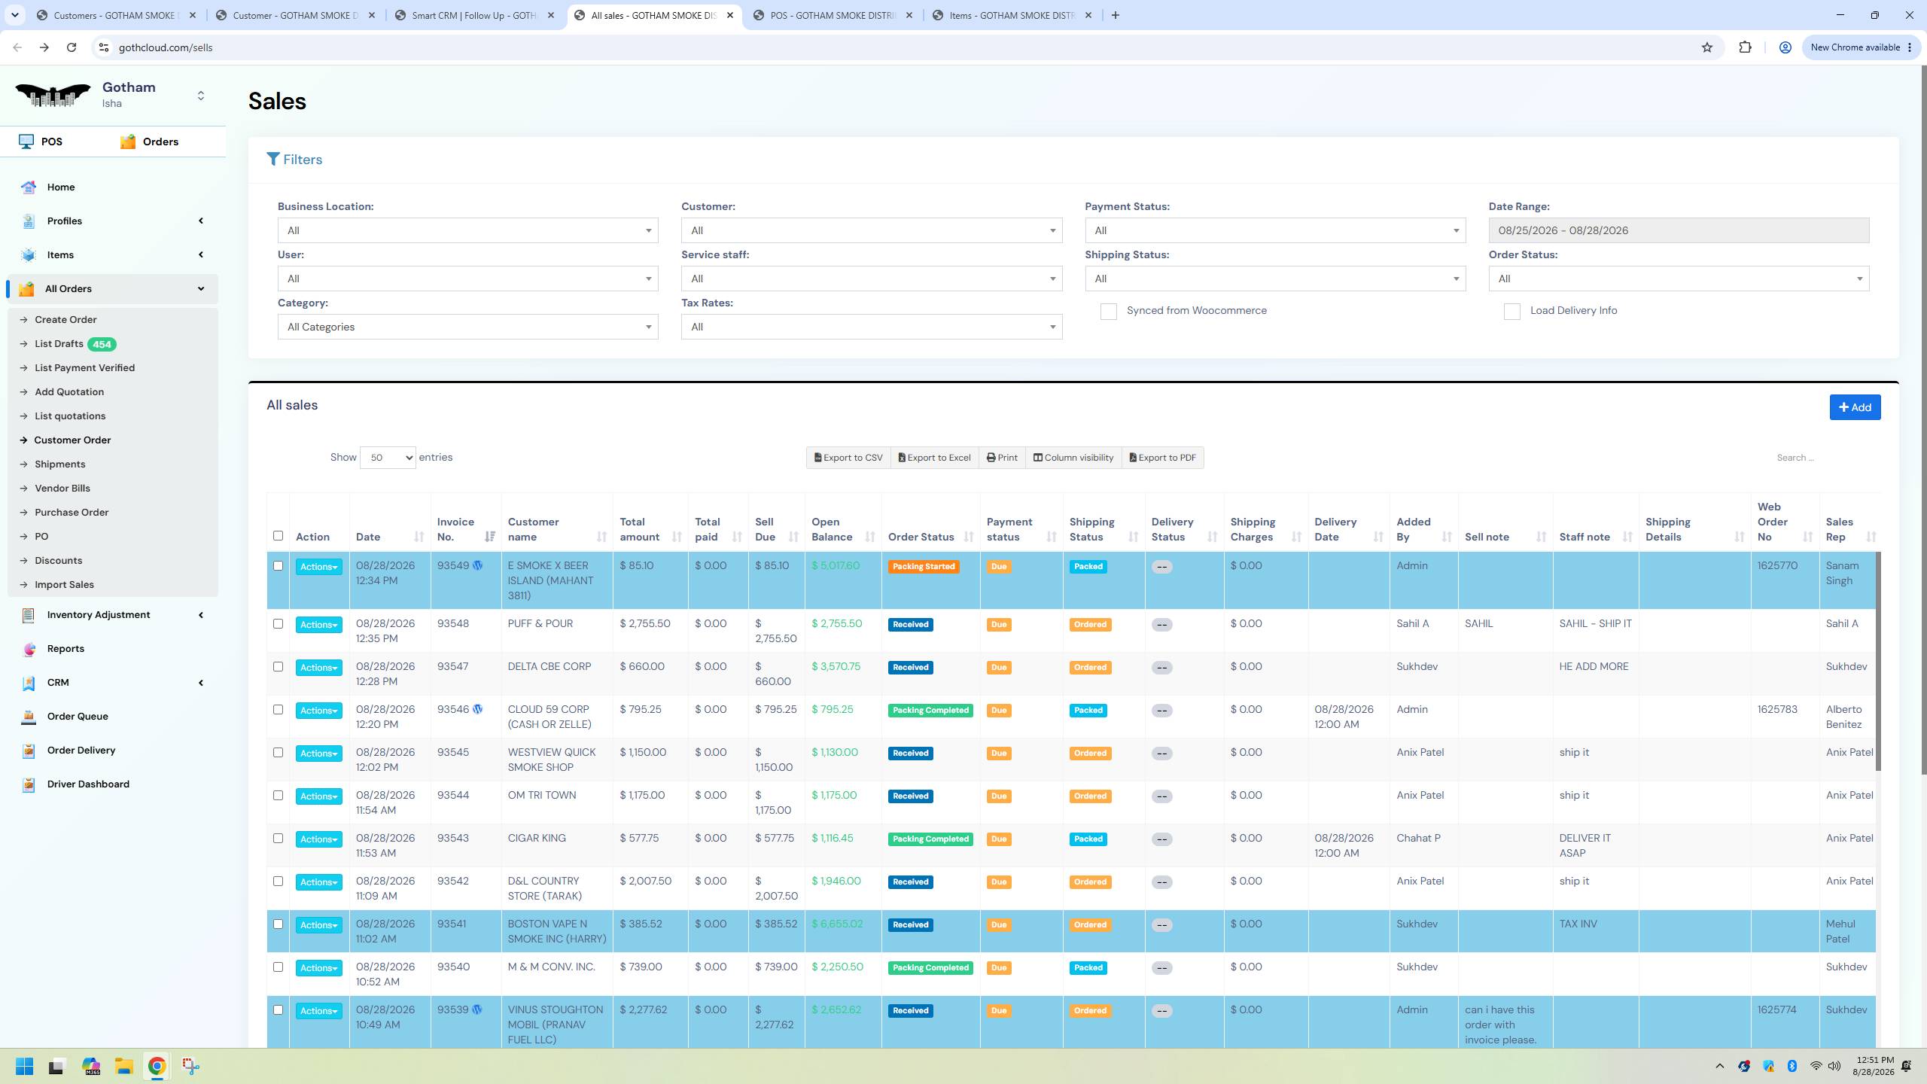
Task: Open the POS monitor icon
Action: (26, 142)
